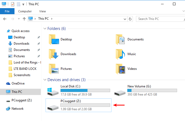Select Network in the sidebar

coord(17,109)
